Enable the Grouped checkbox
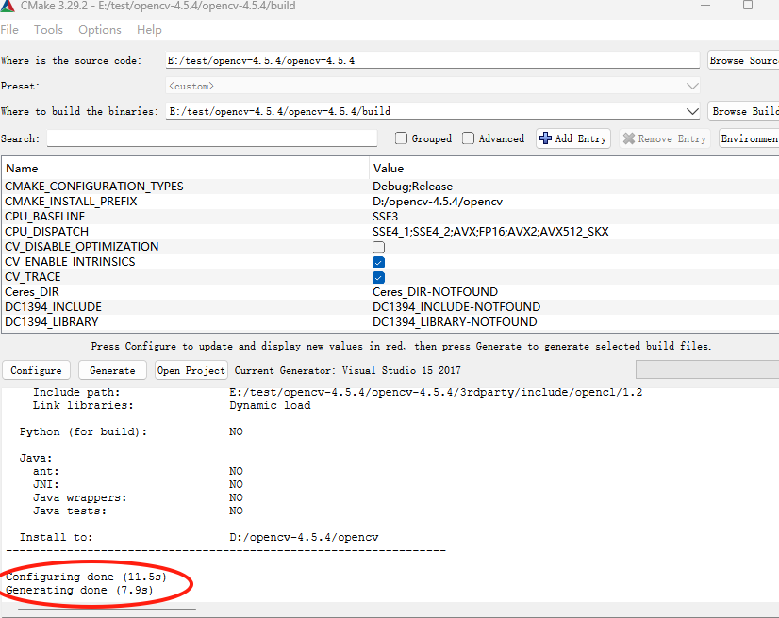Viewport: 779px width, 618px height. 400,138
